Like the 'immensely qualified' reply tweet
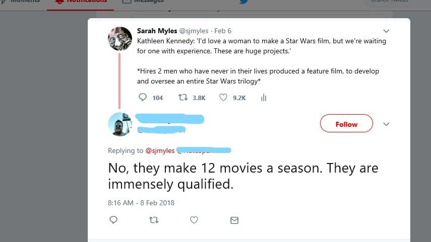Screen dimensions: 431x242 (194, 220)
